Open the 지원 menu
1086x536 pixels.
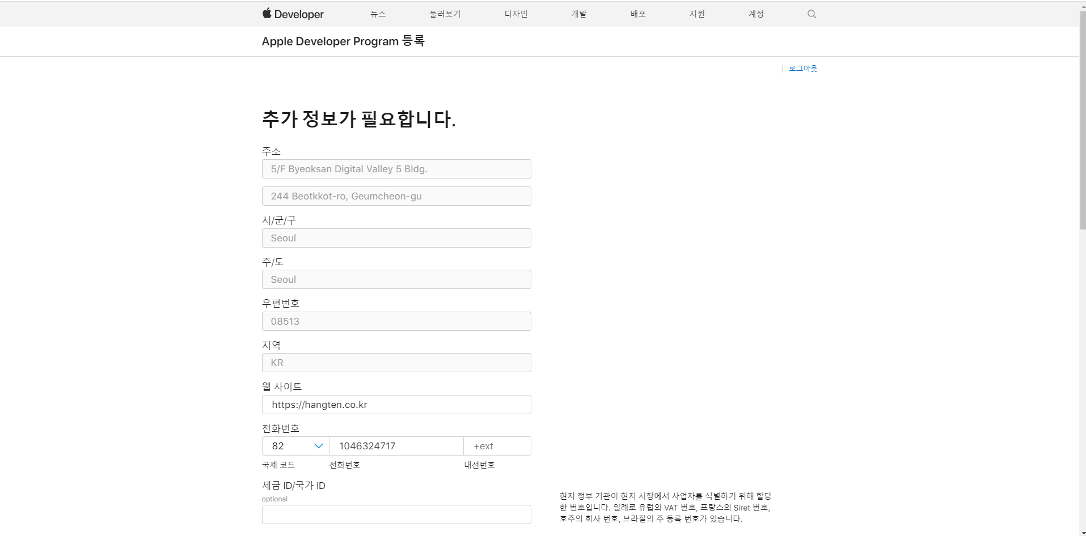(x=697, y=14)
